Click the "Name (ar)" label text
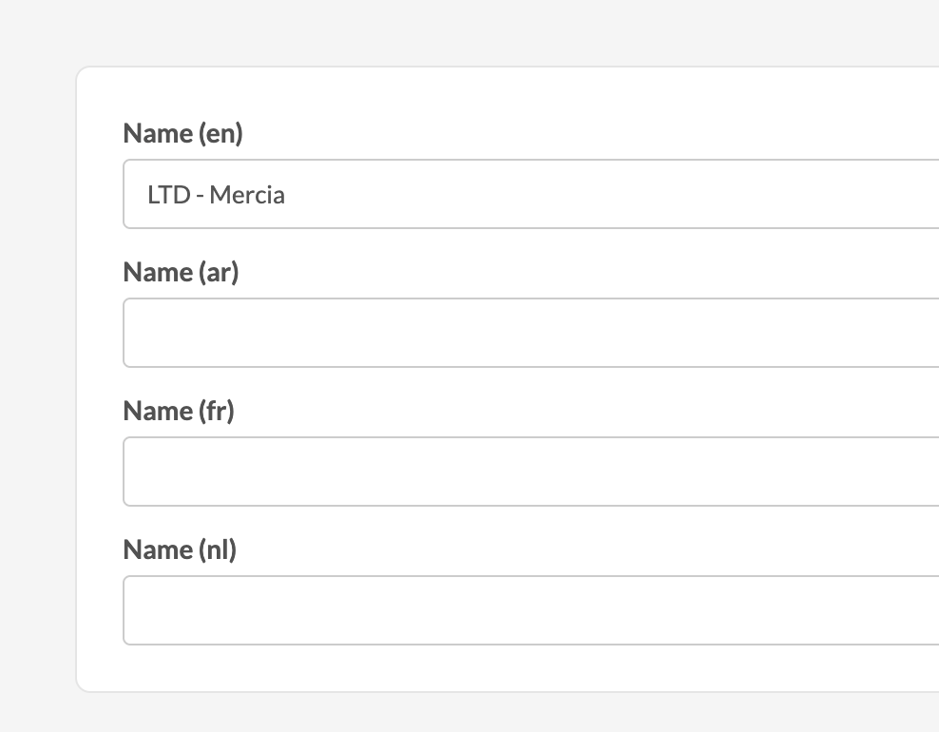939x732 pixels. pos(181,273)
